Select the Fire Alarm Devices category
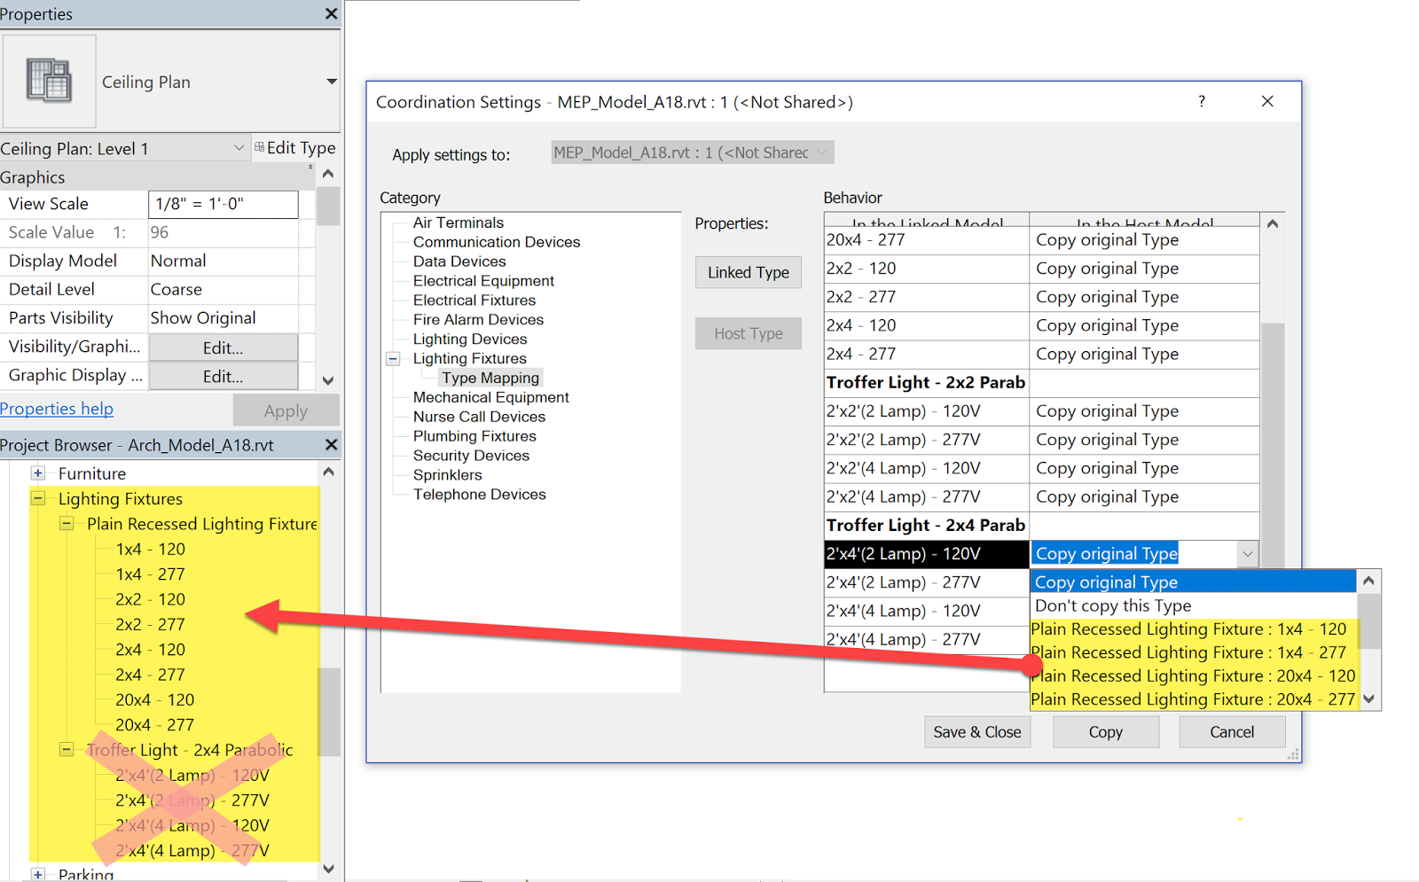 click(x=479, y=319)
